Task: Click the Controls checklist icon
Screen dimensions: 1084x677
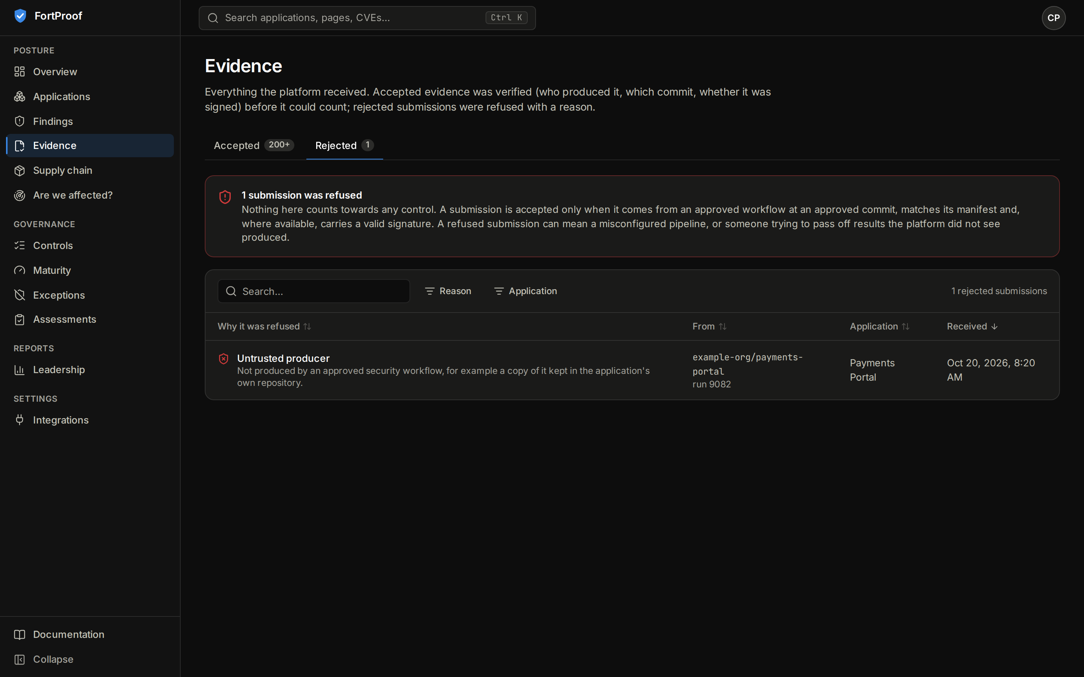Action: 19,245
